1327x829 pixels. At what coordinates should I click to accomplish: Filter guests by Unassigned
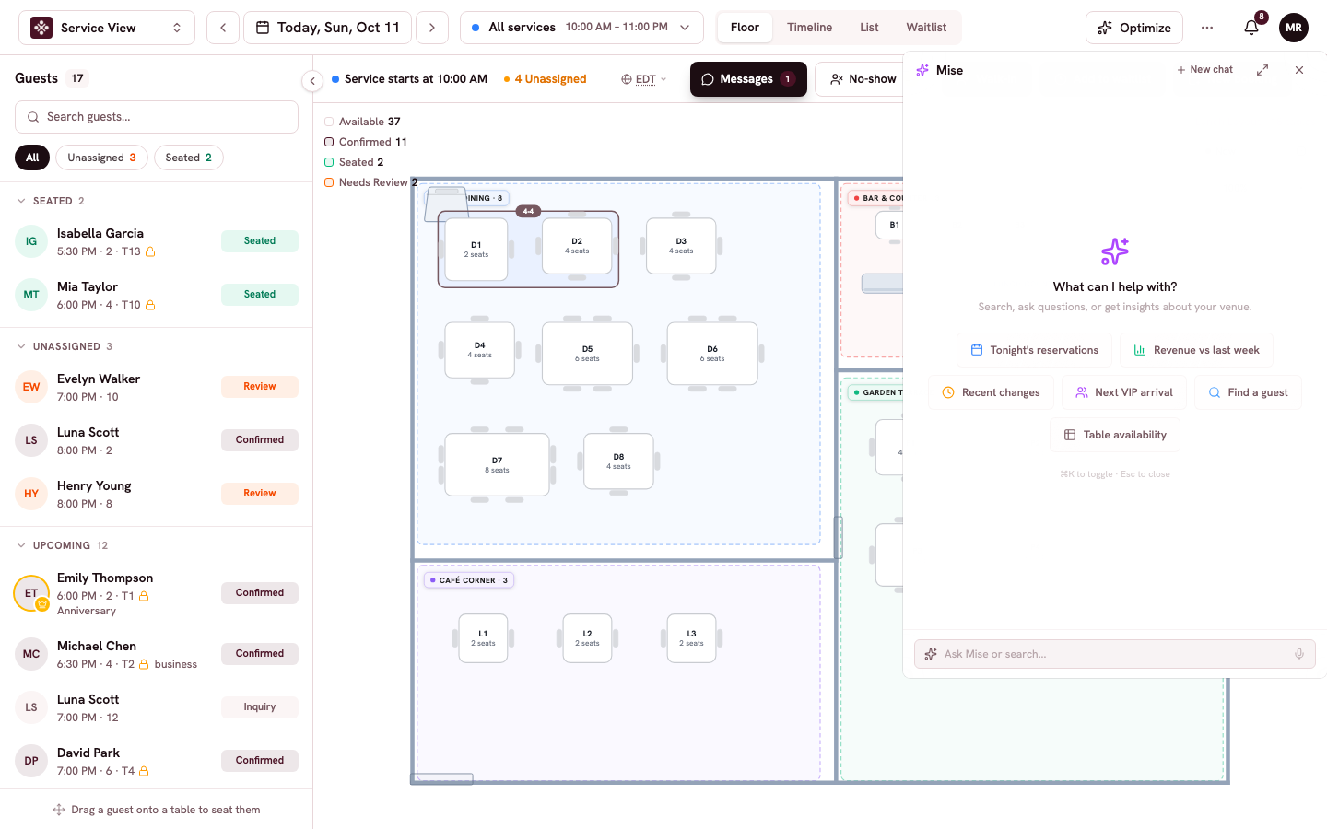[x=101, y=158]
